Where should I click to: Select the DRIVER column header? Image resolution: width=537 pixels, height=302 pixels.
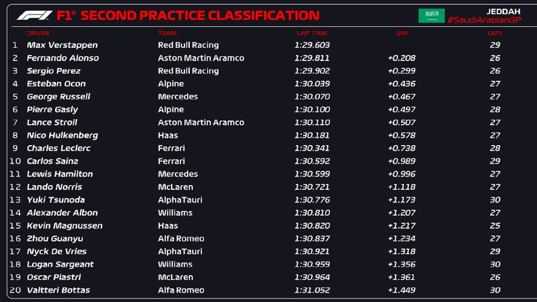(38, 33)
